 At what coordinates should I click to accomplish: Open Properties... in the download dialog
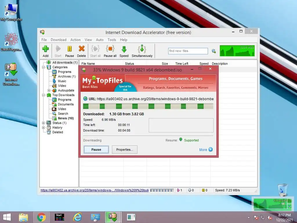click(x=125, y=150)
